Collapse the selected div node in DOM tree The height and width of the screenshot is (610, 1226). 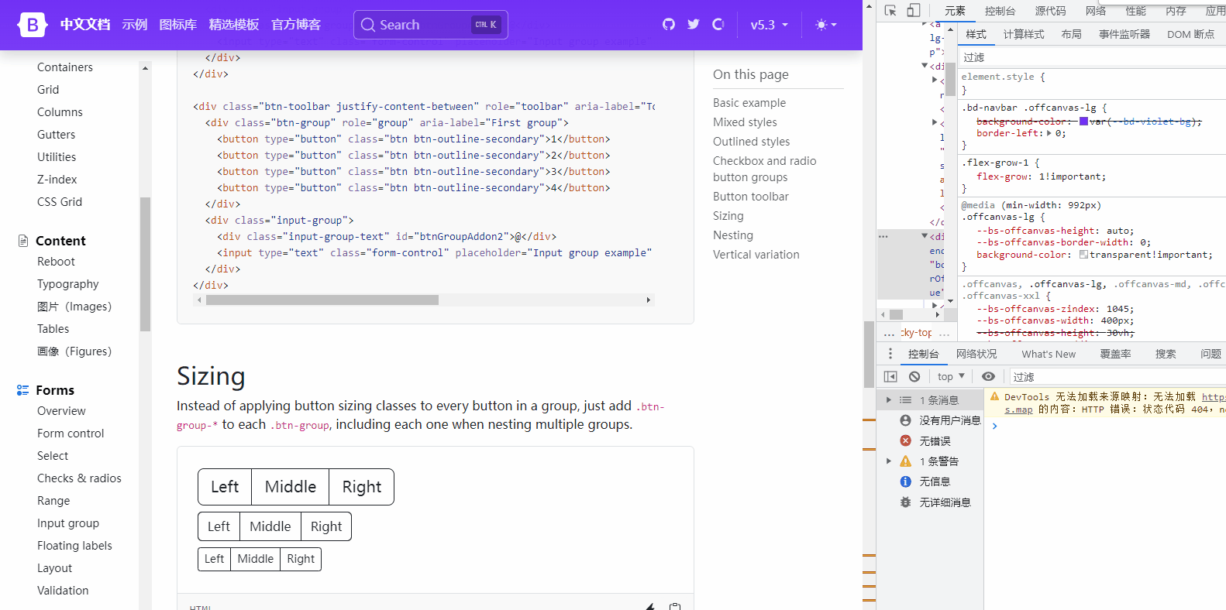(x=925, y=236)
